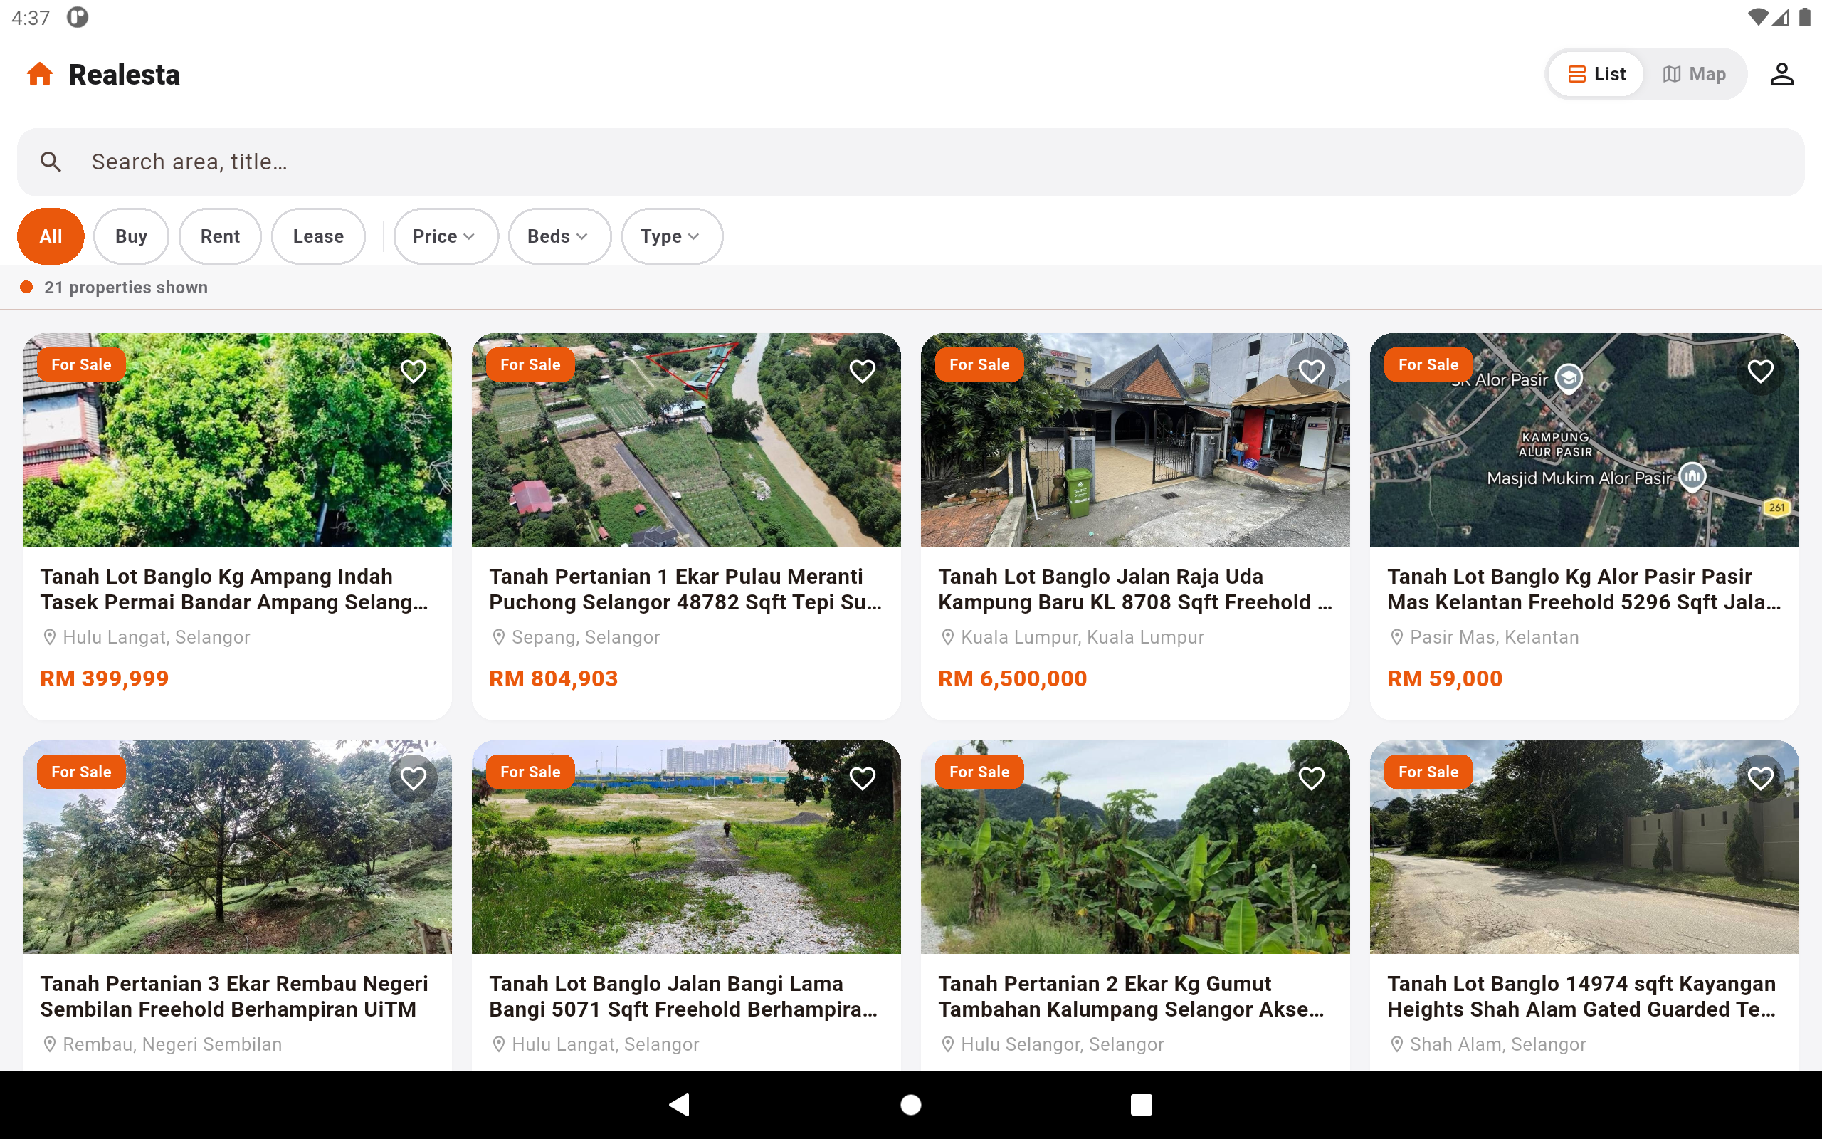Image resolution: width=1822 pixels, height=1139 pixels.
Task: Save the Rembau Negeri Sembilan listing heart
Action: [414, 777]
